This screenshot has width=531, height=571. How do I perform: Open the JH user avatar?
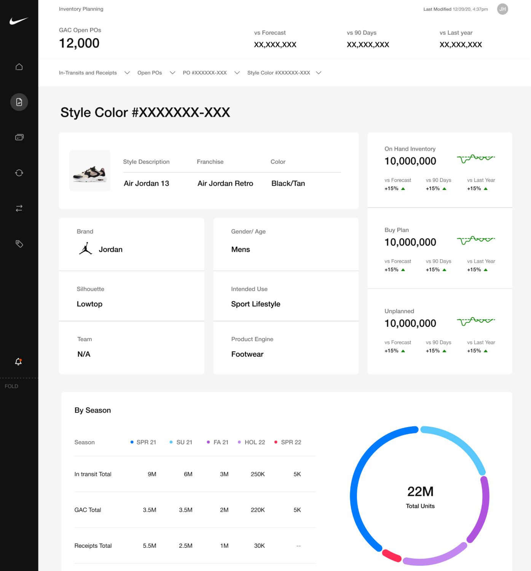pyautogui.click(x=502, y=9)
